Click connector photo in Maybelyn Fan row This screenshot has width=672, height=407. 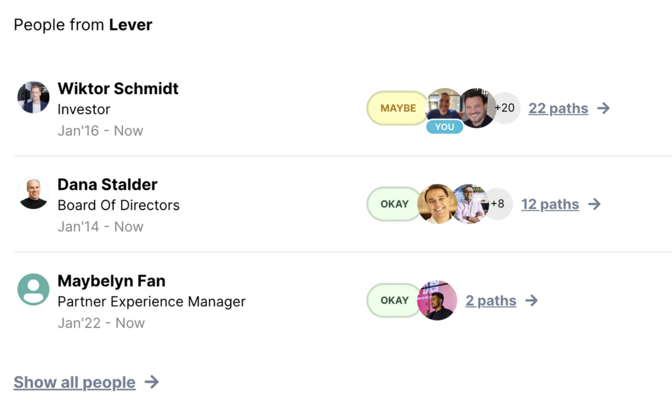pyautogui.click(x=437, y=300)
